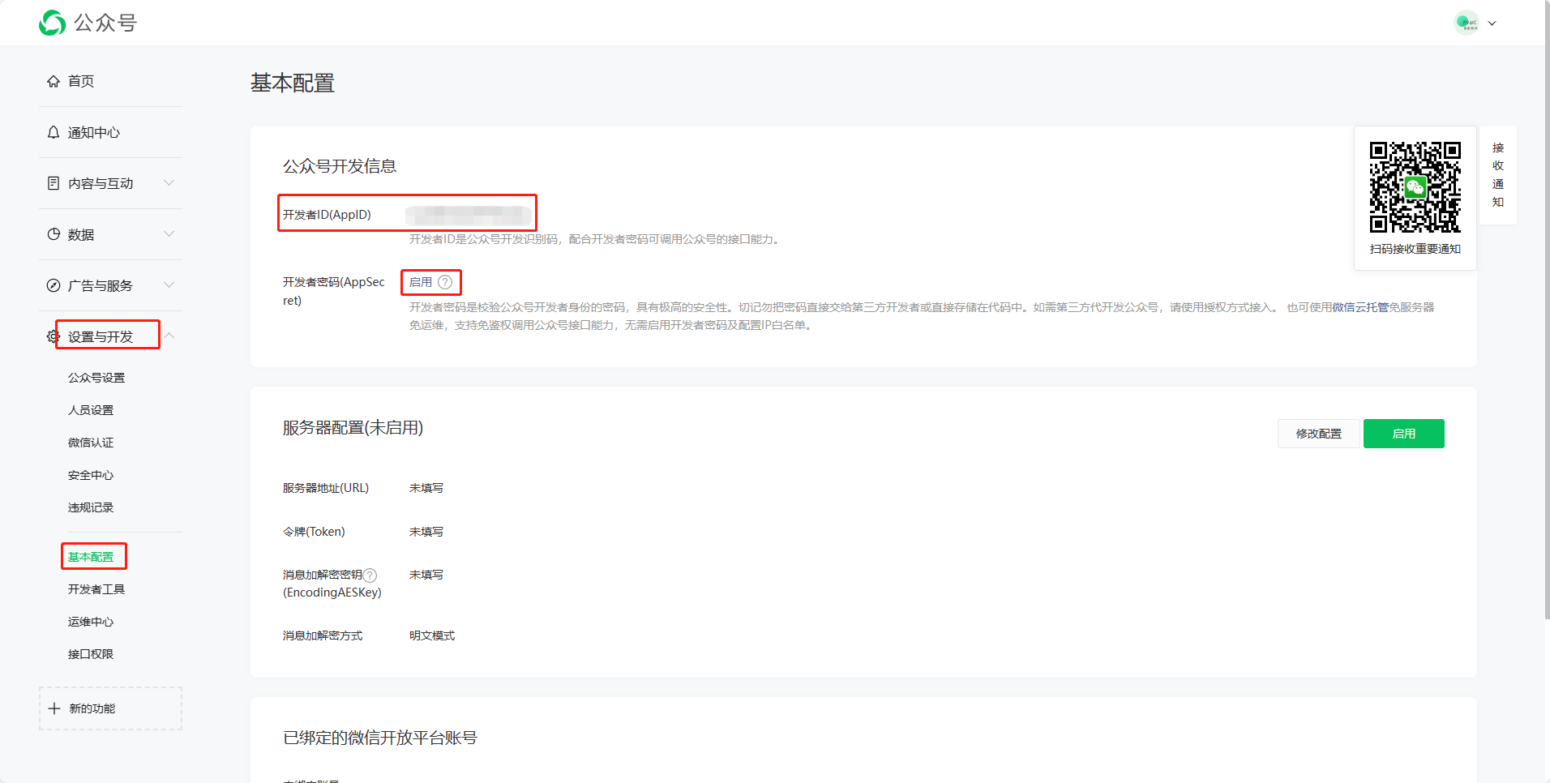
Task: Click the pie chart icon for 数据
Action: [x=54, y=234]
